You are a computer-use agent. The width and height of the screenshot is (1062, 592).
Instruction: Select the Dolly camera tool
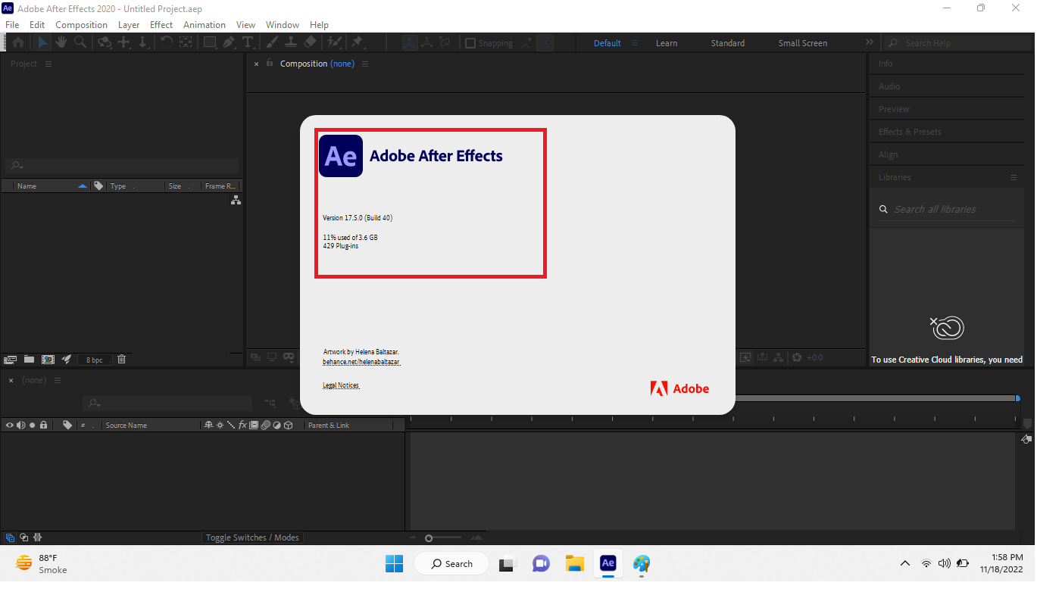pos(143,43)
